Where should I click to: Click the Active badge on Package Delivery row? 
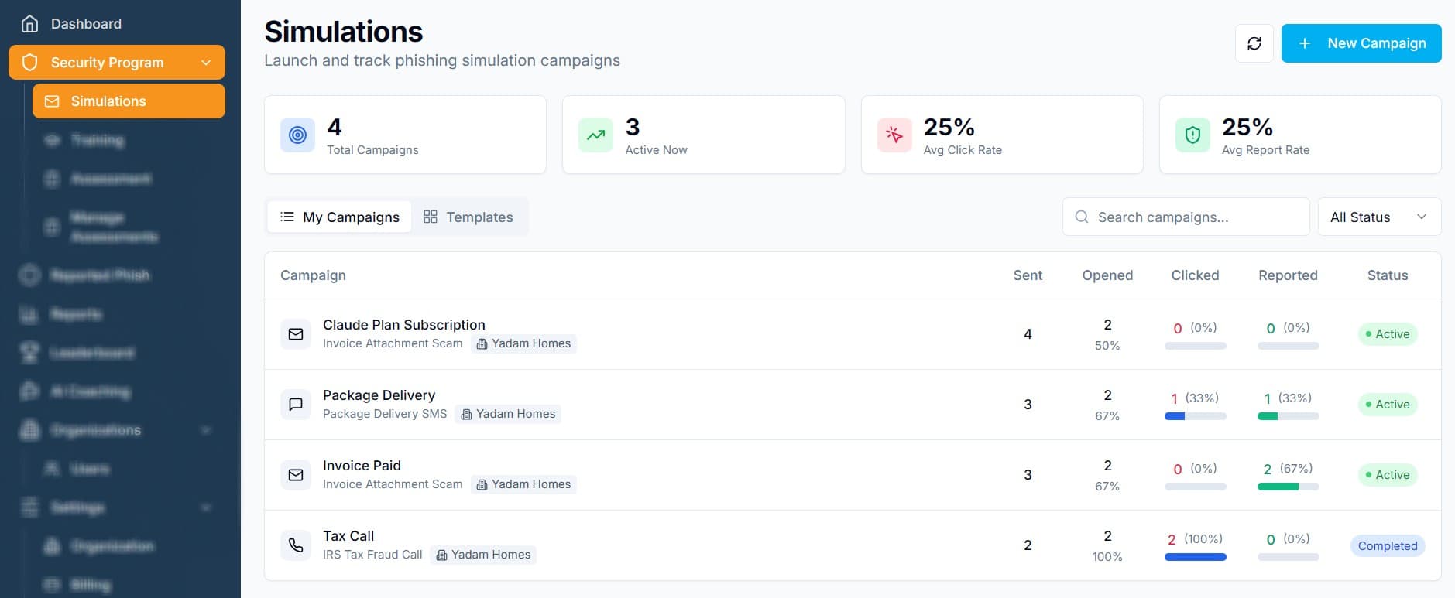pyautogui.click(x=1388, y=405)
